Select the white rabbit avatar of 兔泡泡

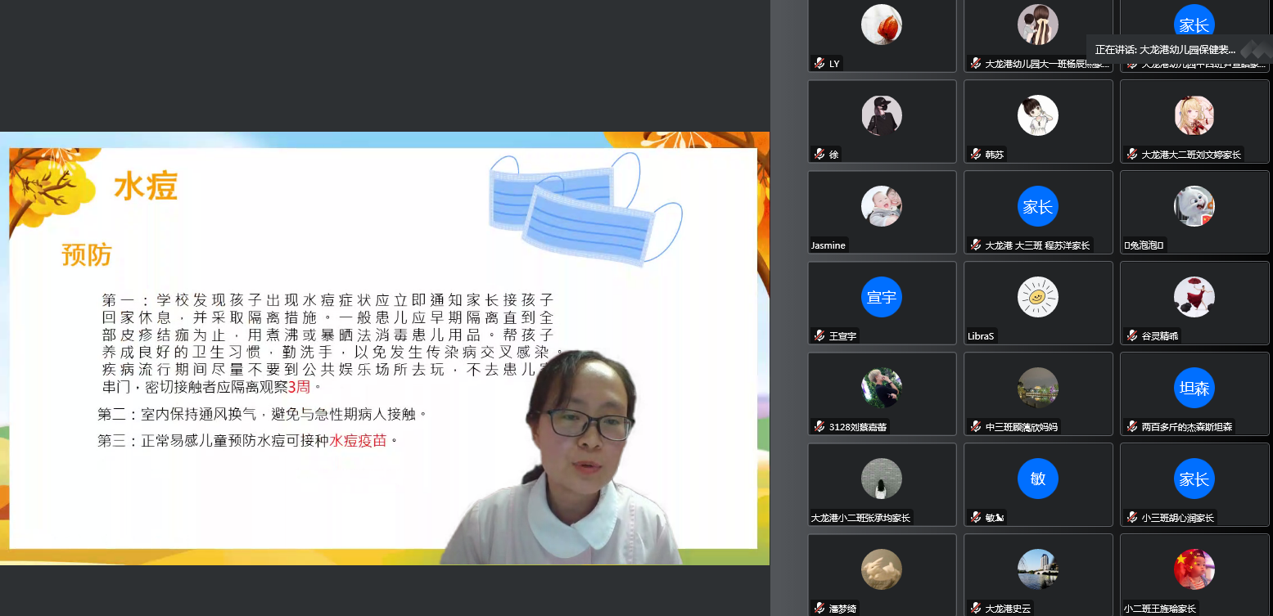(x=1194, y=206)
